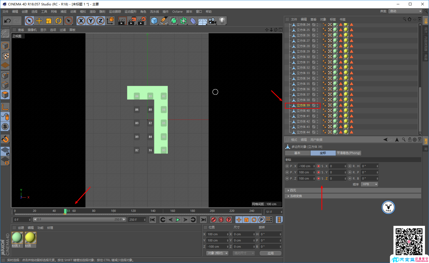This screenshot has width=429, height=263.
Task: Go to the start of animation
Action: (152, 220)
